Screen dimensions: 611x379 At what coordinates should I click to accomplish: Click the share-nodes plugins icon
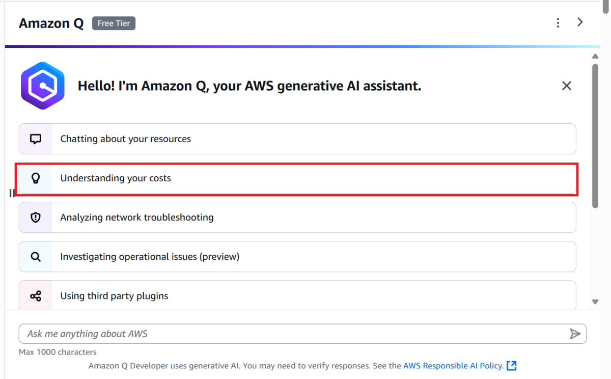36,296
